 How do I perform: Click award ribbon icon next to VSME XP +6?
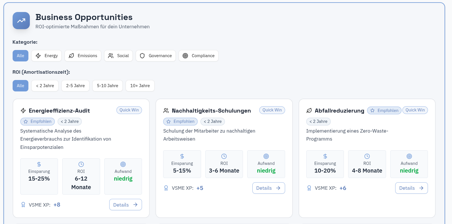[x=309, y=188]
